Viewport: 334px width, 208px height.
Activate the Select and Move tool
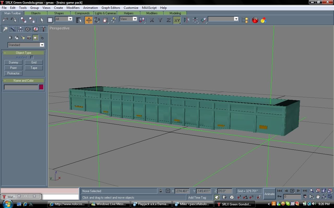[x=89, y=20]
